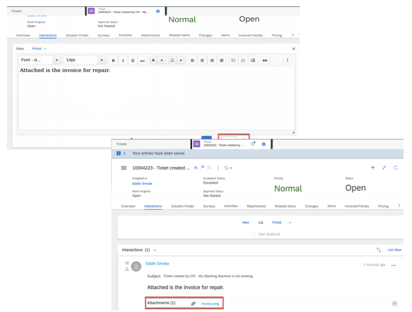The height and width of the screenshot is (312, 412).
Task: Open Changes tab in lower window
Action: [x=311, y=206]
